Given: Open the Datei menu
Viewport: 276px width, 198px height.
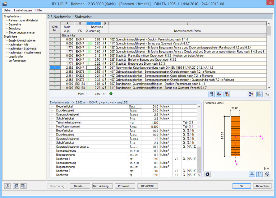Looking at the screenshot, I should pyautogui.click(x=7, y=10).
